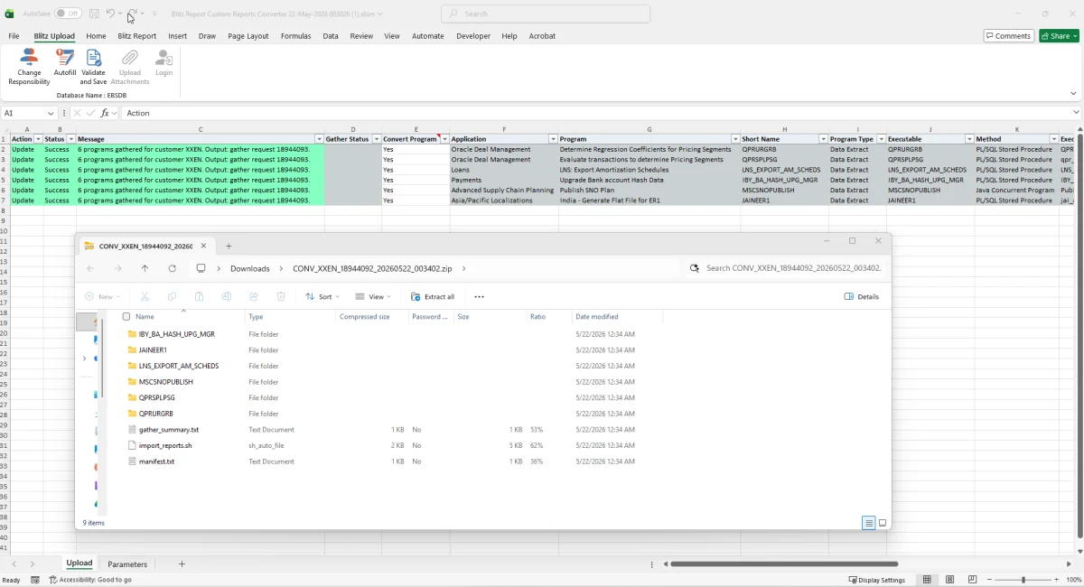Open the Developer ribbon tab
This screenshot has height=587, width=1084.
473,36
